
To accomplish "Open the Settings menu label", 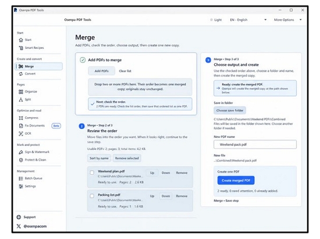I will (x=30, y=187).
